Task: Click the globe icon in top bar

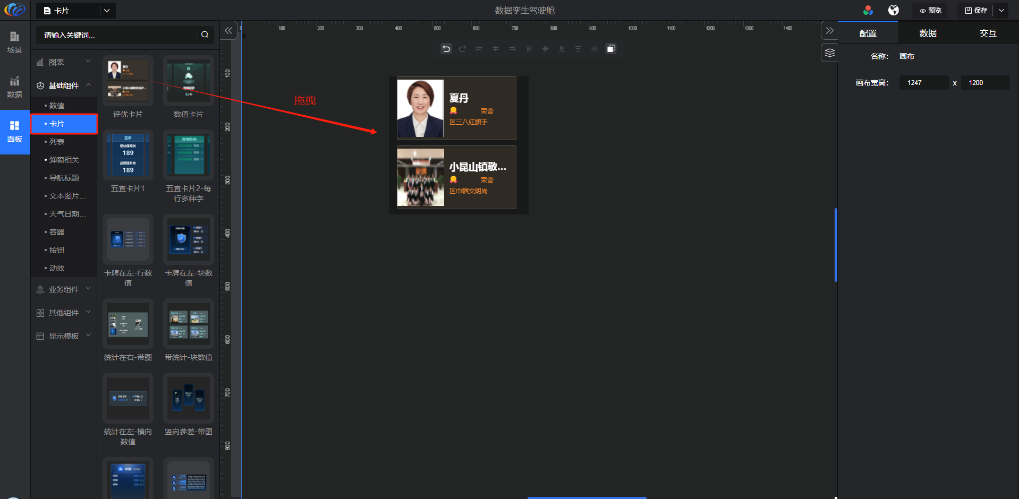Action: point(894,11)
